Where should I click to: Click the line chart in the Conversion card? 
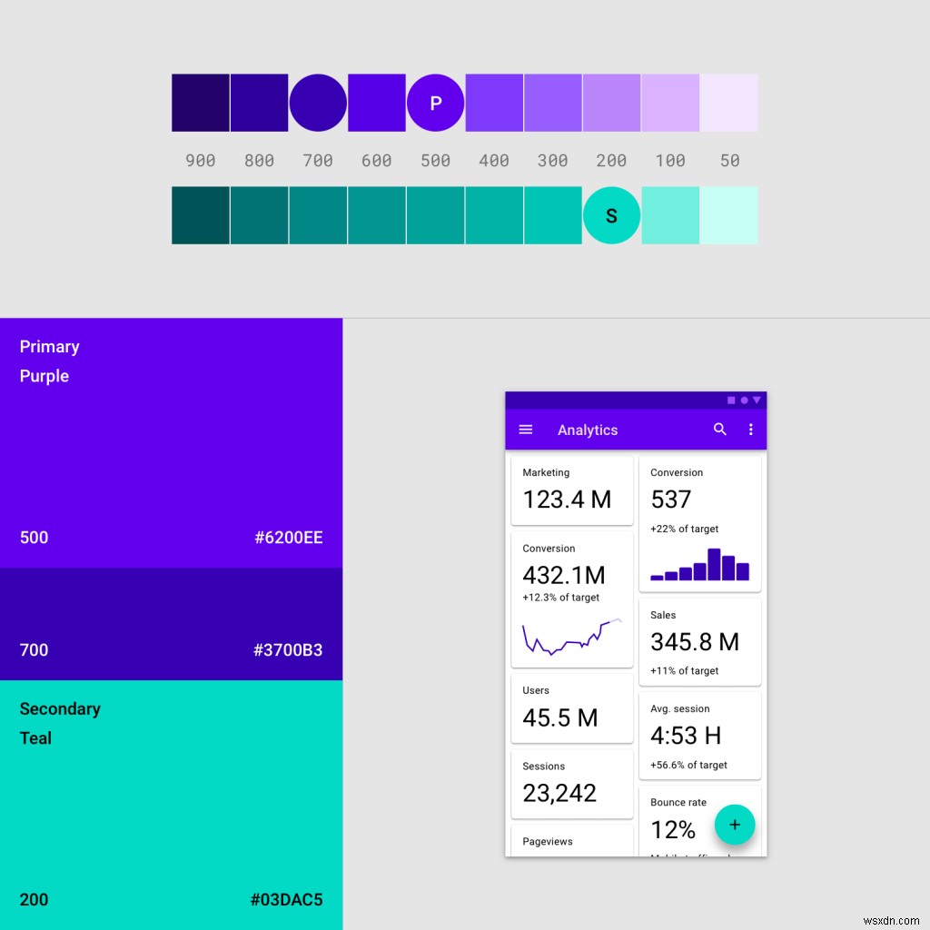tap(572, 640)
